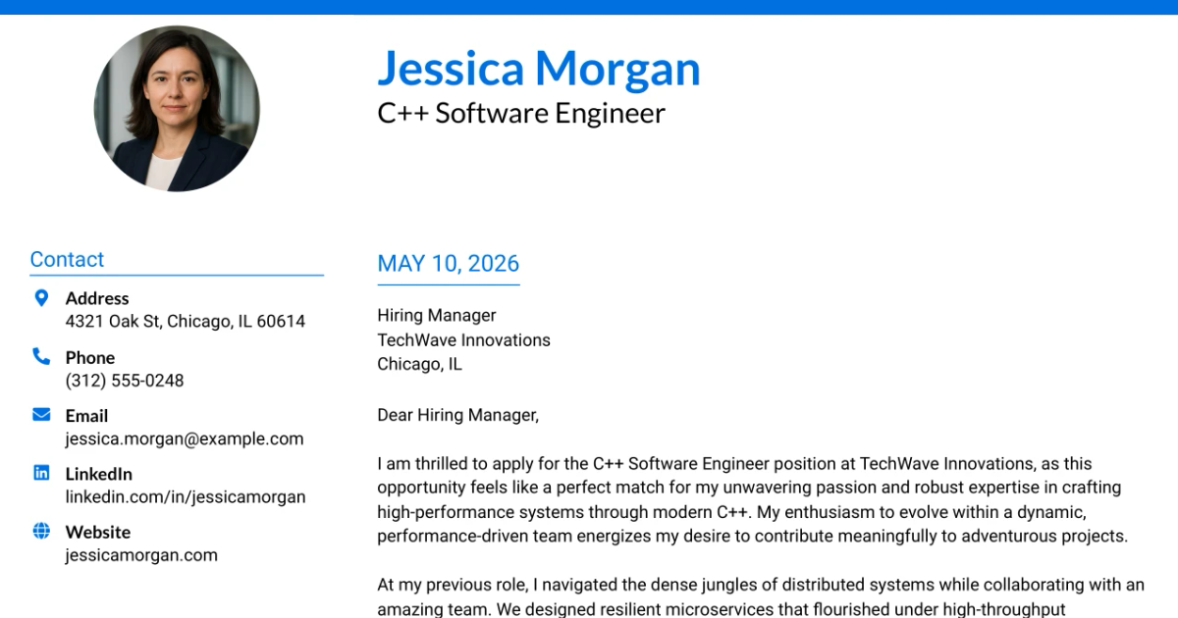Click the Address label
1178x618 pixels.
click(97, 298)
